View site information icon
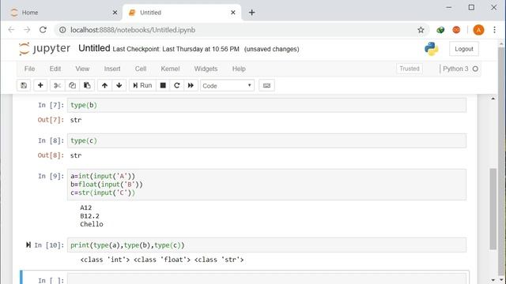The width and height of the screenshot is (506, 284). [x=62, y=30]
